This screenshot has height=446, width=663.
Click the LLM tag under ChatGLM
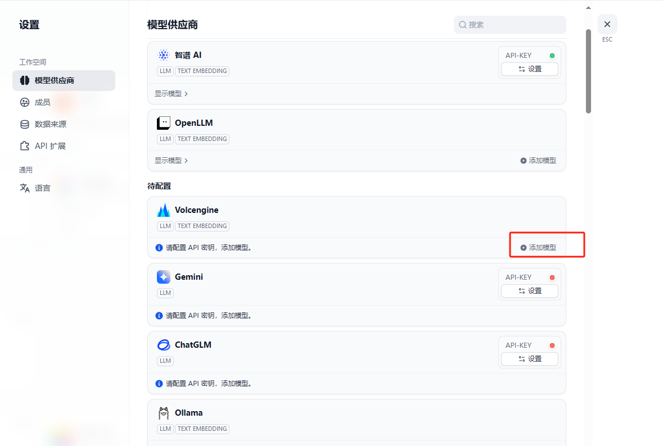pyautogui.click(x=165, y=361)
